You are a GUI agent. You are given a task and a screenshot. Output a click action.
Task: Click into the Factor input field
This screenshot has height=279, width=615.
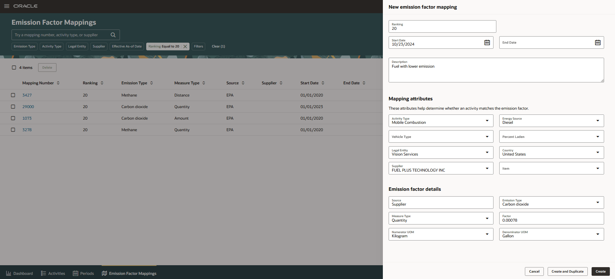click(x=551, y=218)
